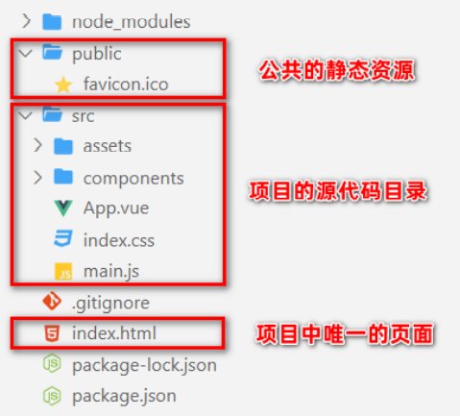
Task: Open index.css file
Action: point(119,240)
